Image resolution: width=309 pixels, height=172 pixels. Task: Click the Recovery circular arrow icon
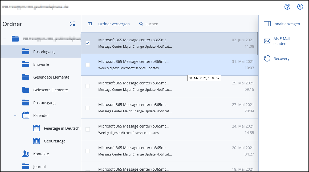coord(267,59)
